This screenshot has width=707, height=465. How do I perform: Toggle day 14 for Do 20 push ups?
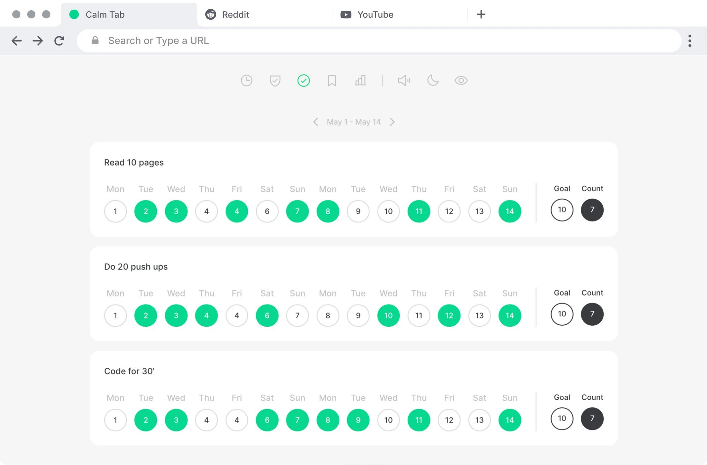[510, 315]
